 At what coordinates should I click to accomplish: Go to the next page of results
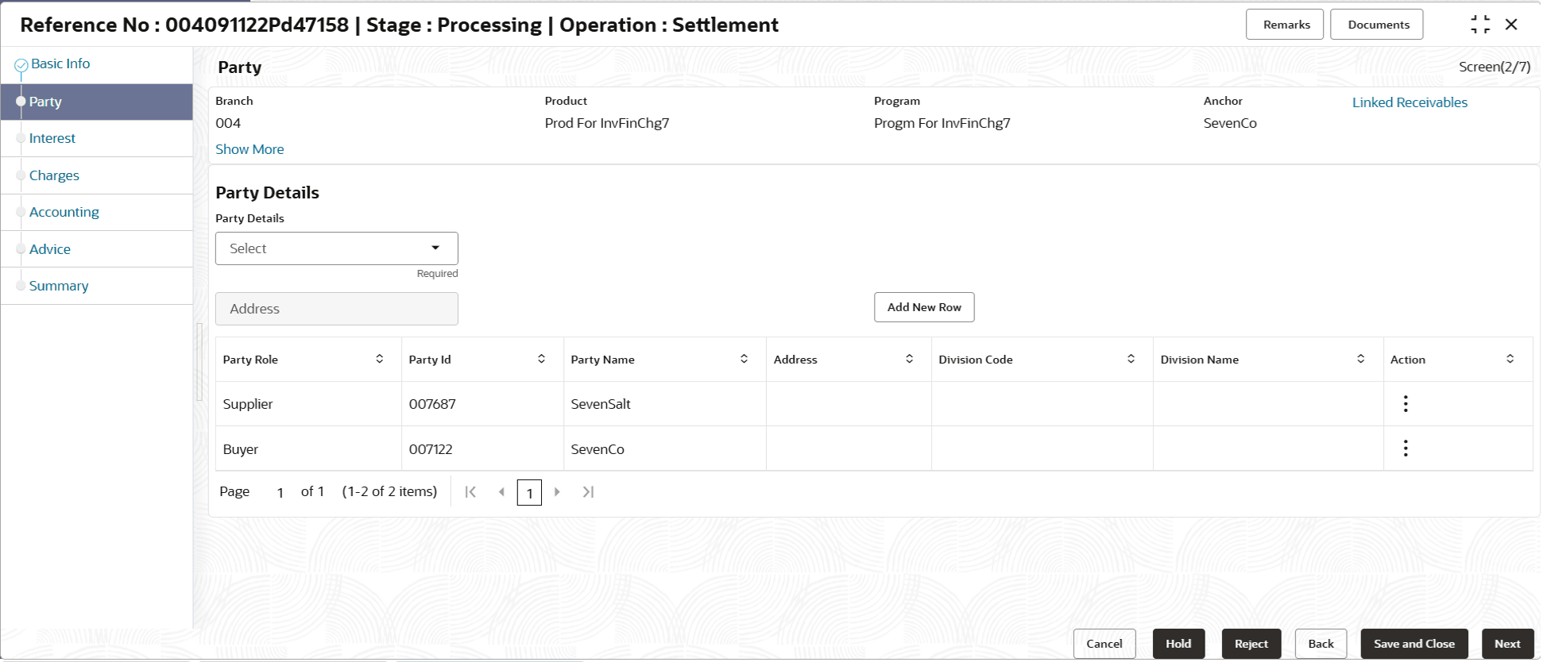[x=557, y=492]
